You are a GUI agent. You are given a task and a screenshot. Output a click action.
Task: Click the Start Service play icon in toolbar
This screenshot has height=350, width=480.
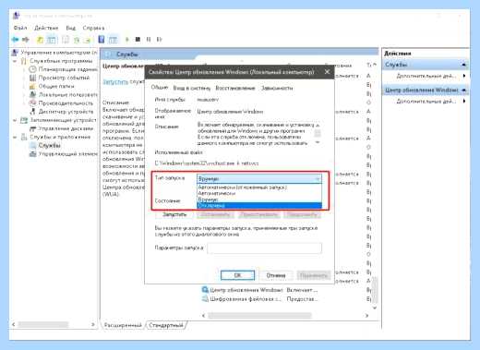click(x=126, y=40)
